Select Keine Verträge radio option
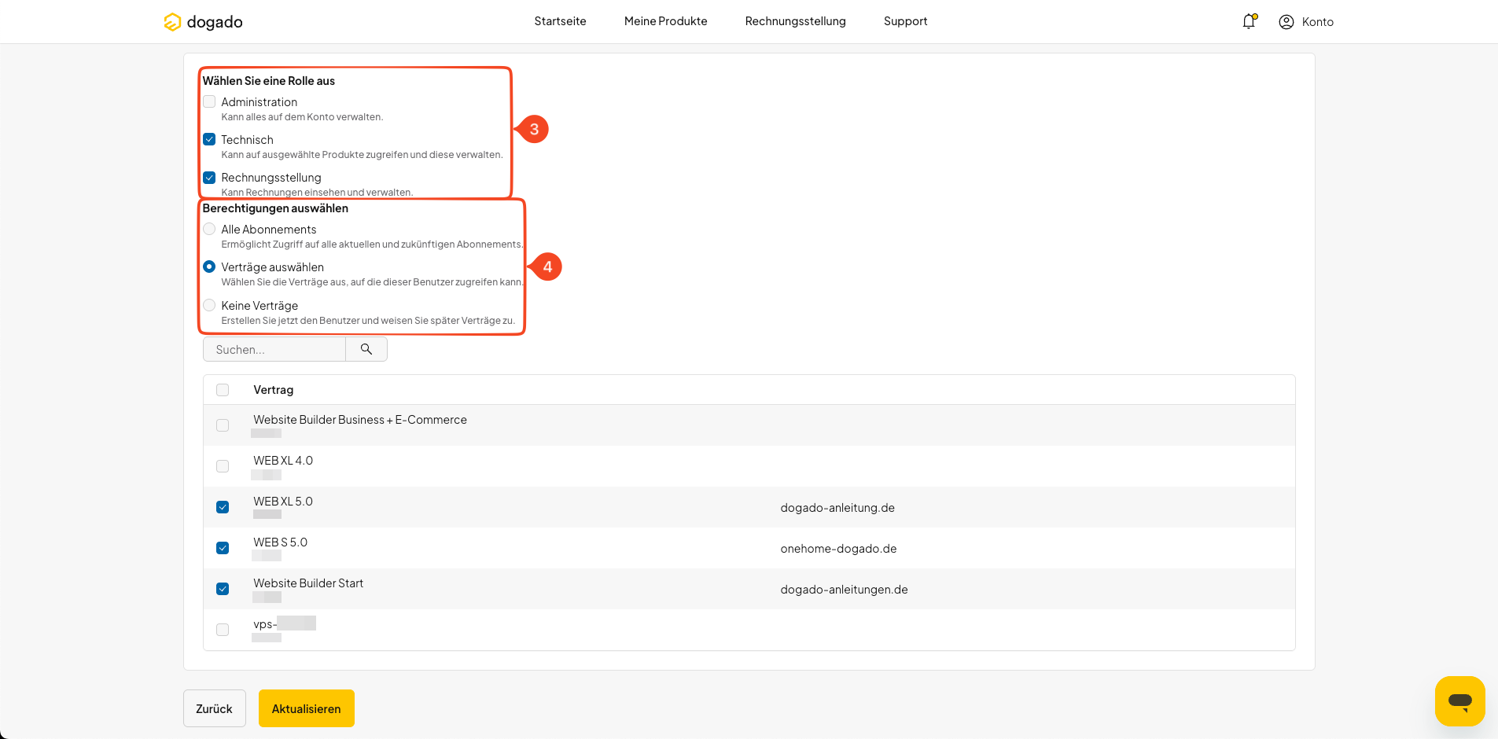The width and height of the screenshot is (1498, 739). click(x=209, y=305)
